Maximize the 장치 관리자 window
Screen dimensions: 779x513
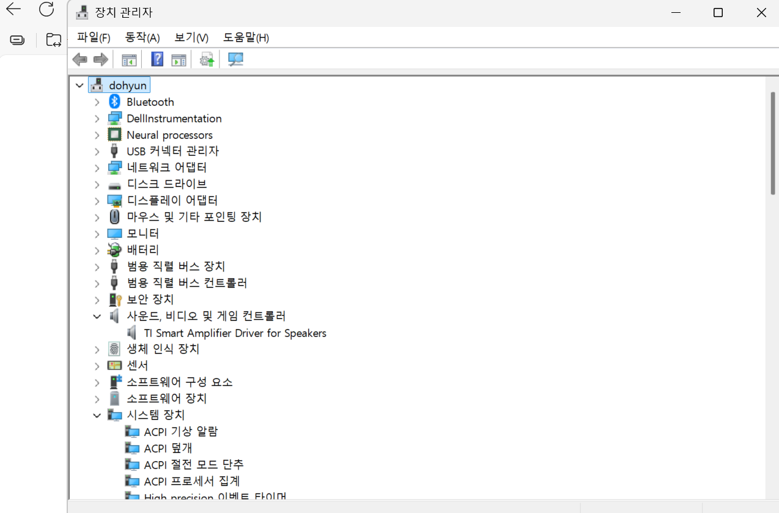[718, 12]
